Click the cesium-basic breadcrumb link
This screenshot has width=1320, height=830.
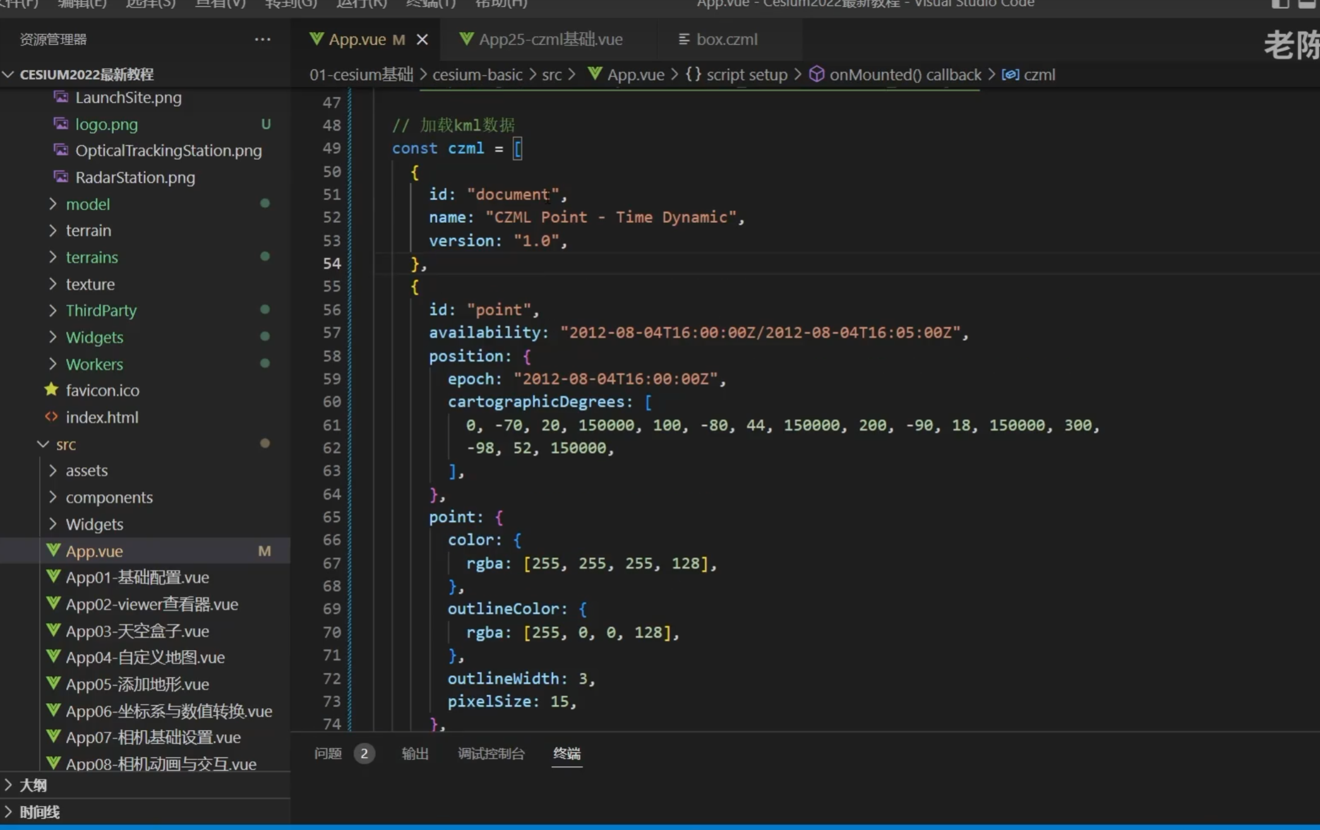click(477, 74)
